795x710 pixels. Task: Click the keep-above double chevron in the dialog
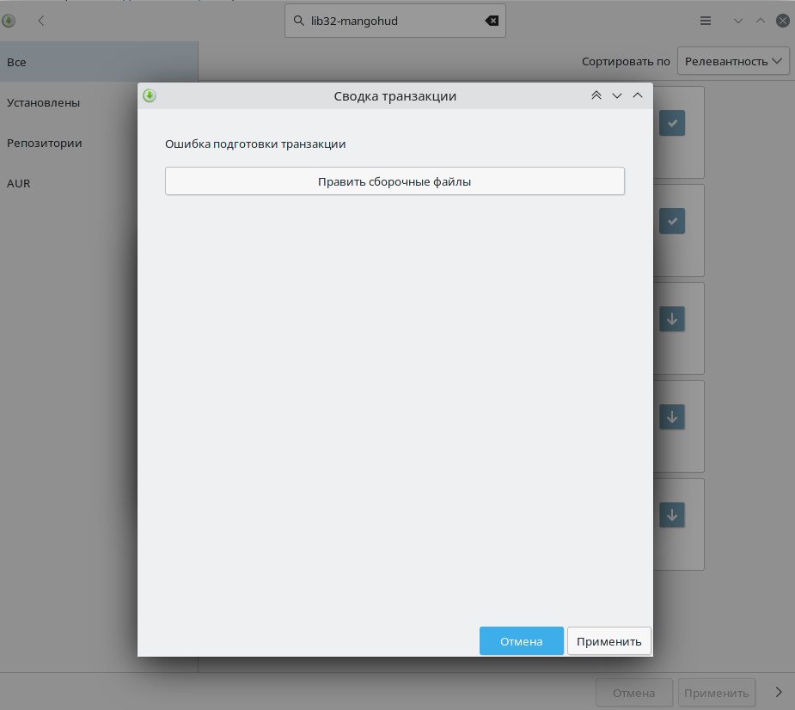596,95
